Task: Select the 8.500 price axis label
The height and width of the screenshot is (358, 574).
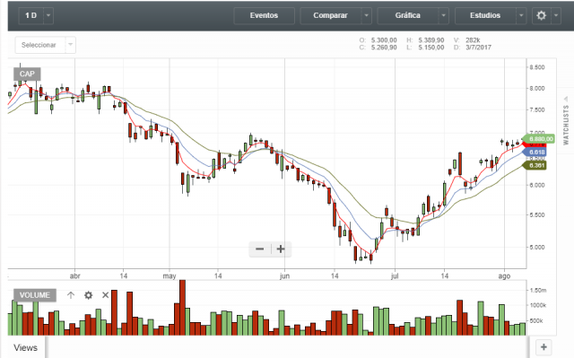Action: click(x=537, y=67)
